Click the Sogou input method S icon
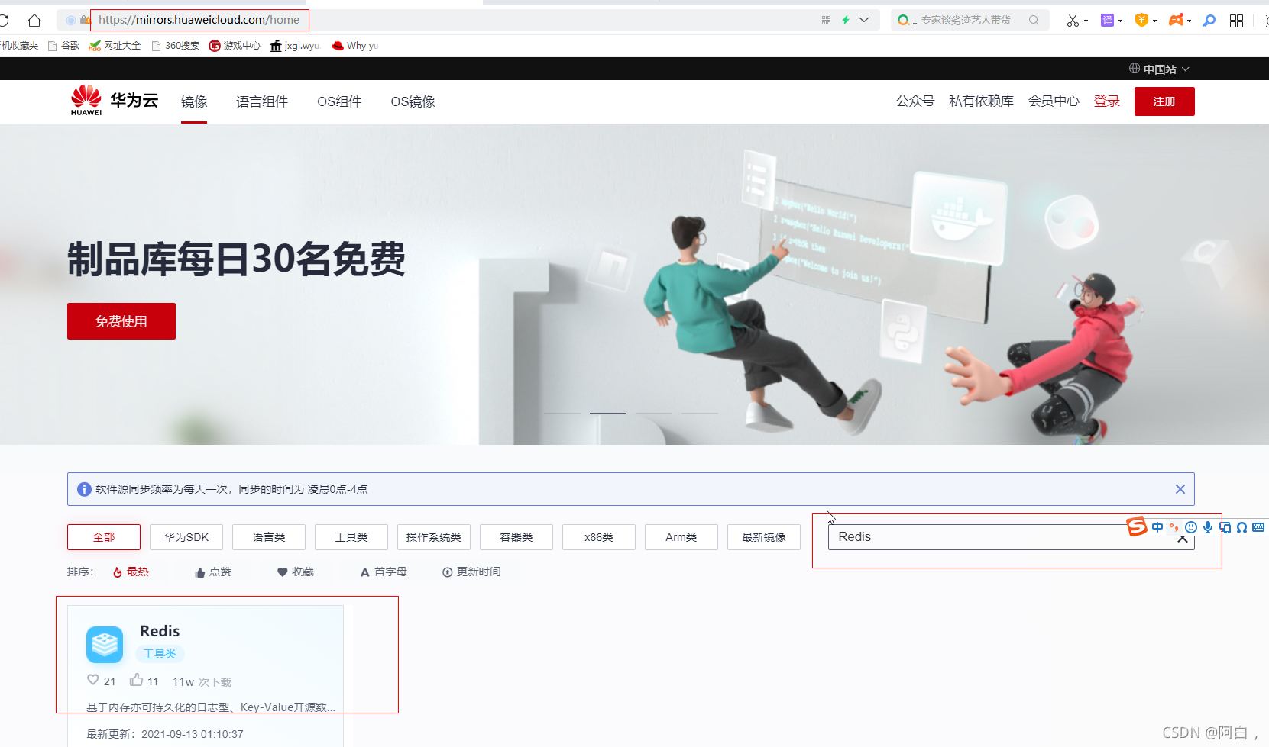The height and width of the screenshot is (747, 1269). (1137, 526)
